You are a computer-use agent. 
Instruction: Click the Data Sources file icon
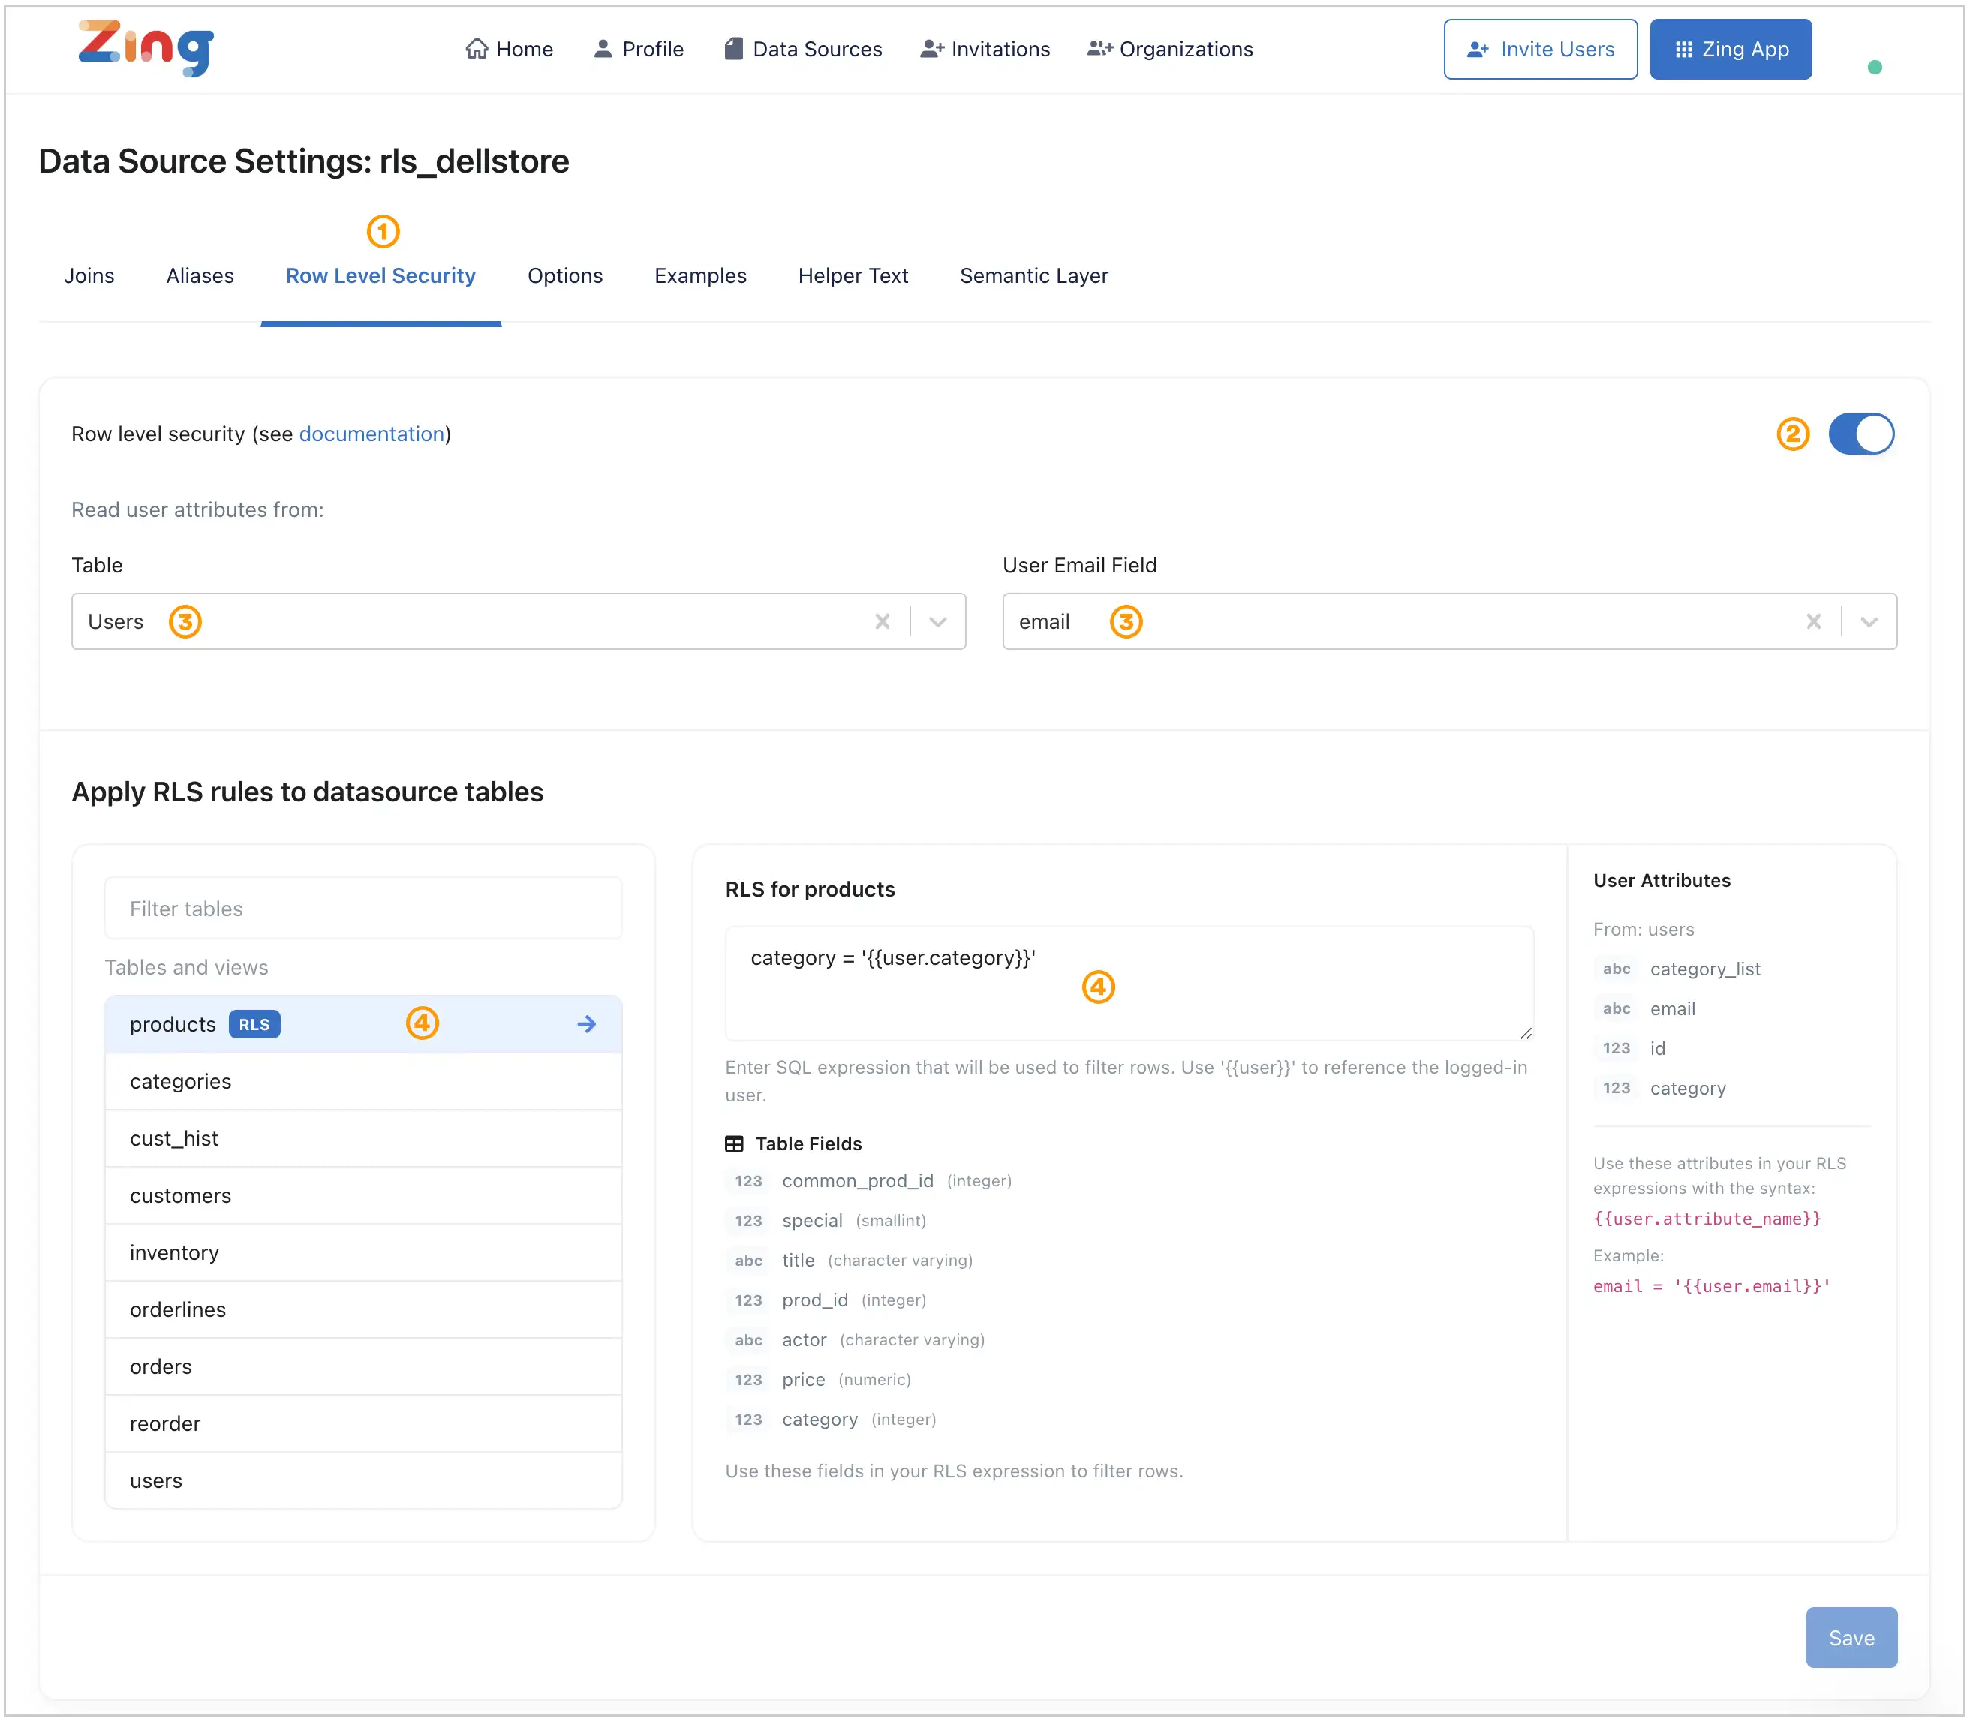(x=734, y=49)
